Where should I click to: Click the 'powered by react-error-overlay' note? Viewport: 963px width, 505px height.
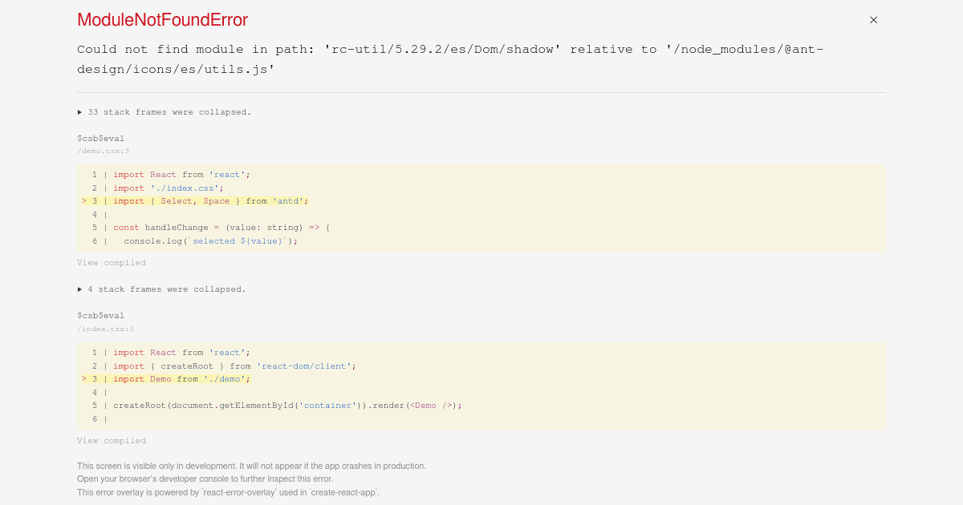click(228, 492)
